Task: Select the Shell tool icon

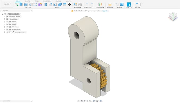Action: (55, 4)
